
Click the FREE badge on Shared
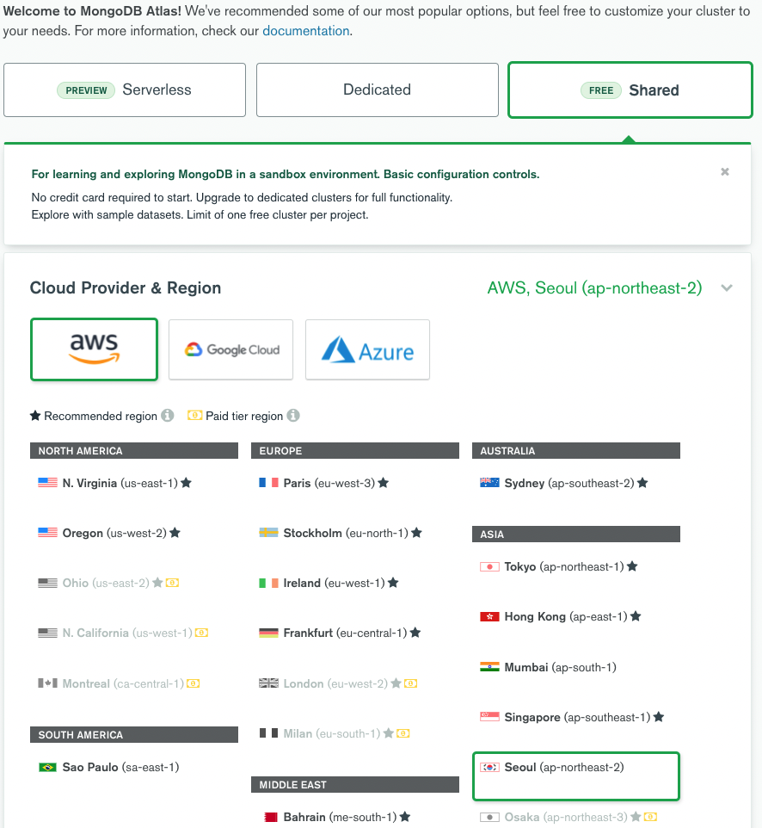coord(601,90)
